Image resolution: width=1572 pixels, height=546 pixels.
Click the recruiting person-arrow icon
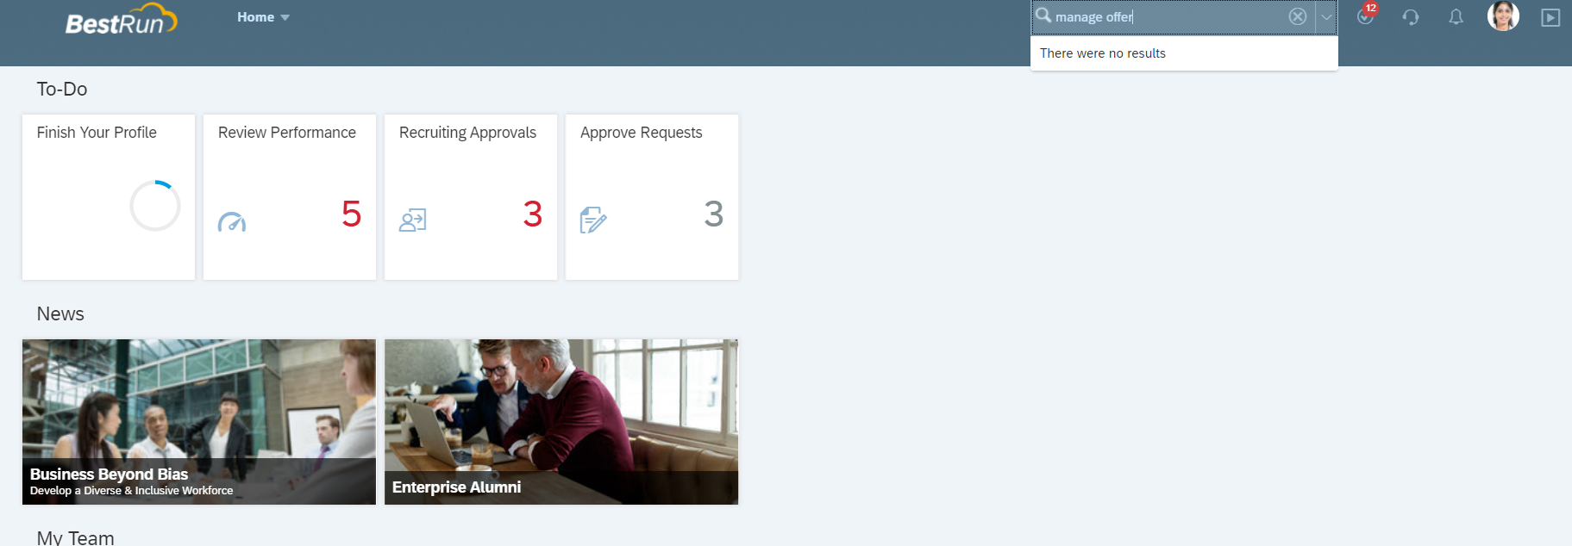pyautogui.click(x=413, y=221)
